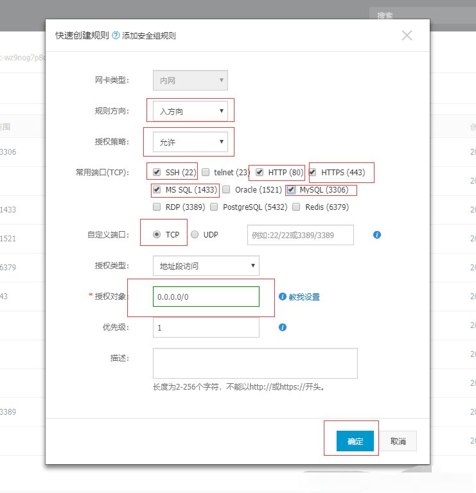Viewport: 476px width, 493px height.
Task: Open the 规则方向 dropdown
Action: [190, 111]
